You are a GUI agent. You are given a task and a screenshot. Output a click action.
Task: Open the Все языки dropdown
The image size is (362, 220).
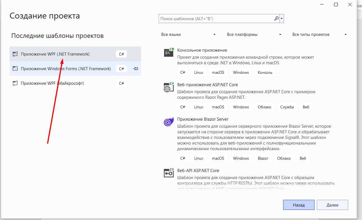tap(188, 35)
